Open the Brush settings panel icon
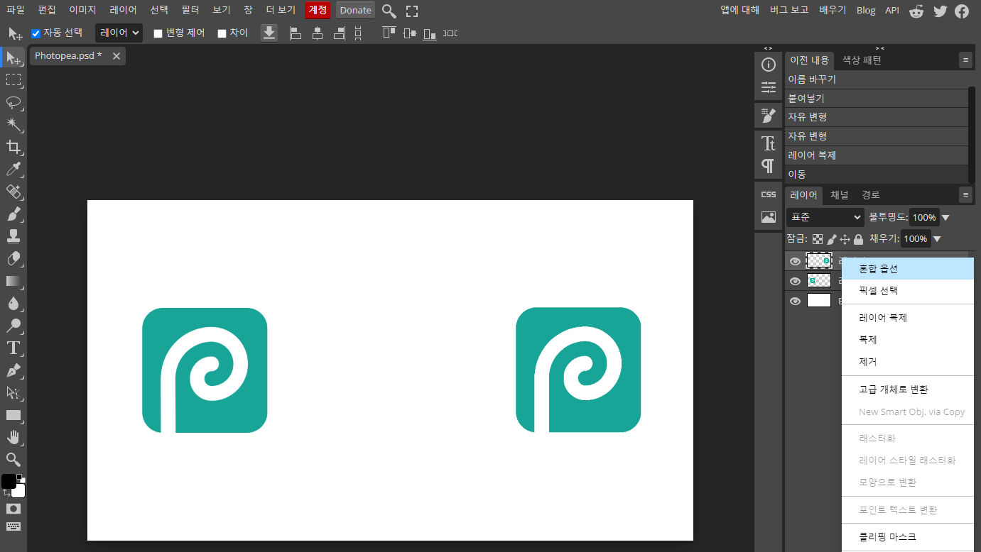The image size is (981, 552). pos(769,115)
